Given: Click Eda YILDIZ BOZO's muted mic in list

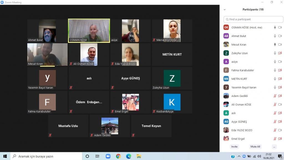Looking at the screenshot, I should click(x=275, y=130).
